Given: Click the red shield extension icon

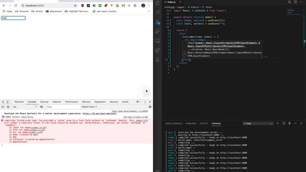Looking at the screenshot, I should click(82, 6).
